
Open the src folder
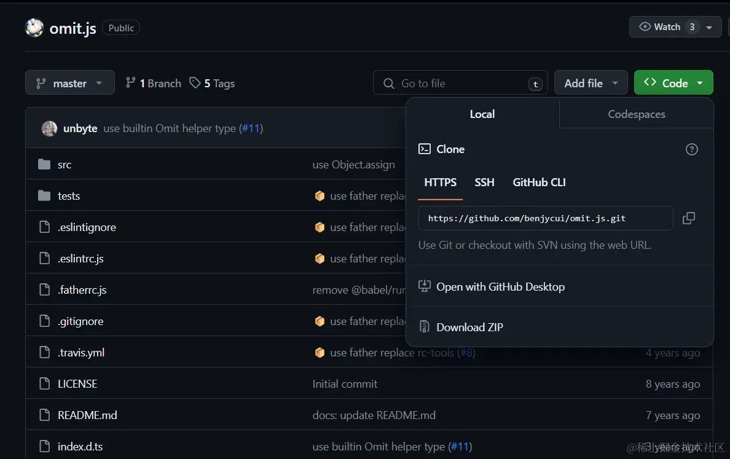pyautogui.click(x=65, y=165)
